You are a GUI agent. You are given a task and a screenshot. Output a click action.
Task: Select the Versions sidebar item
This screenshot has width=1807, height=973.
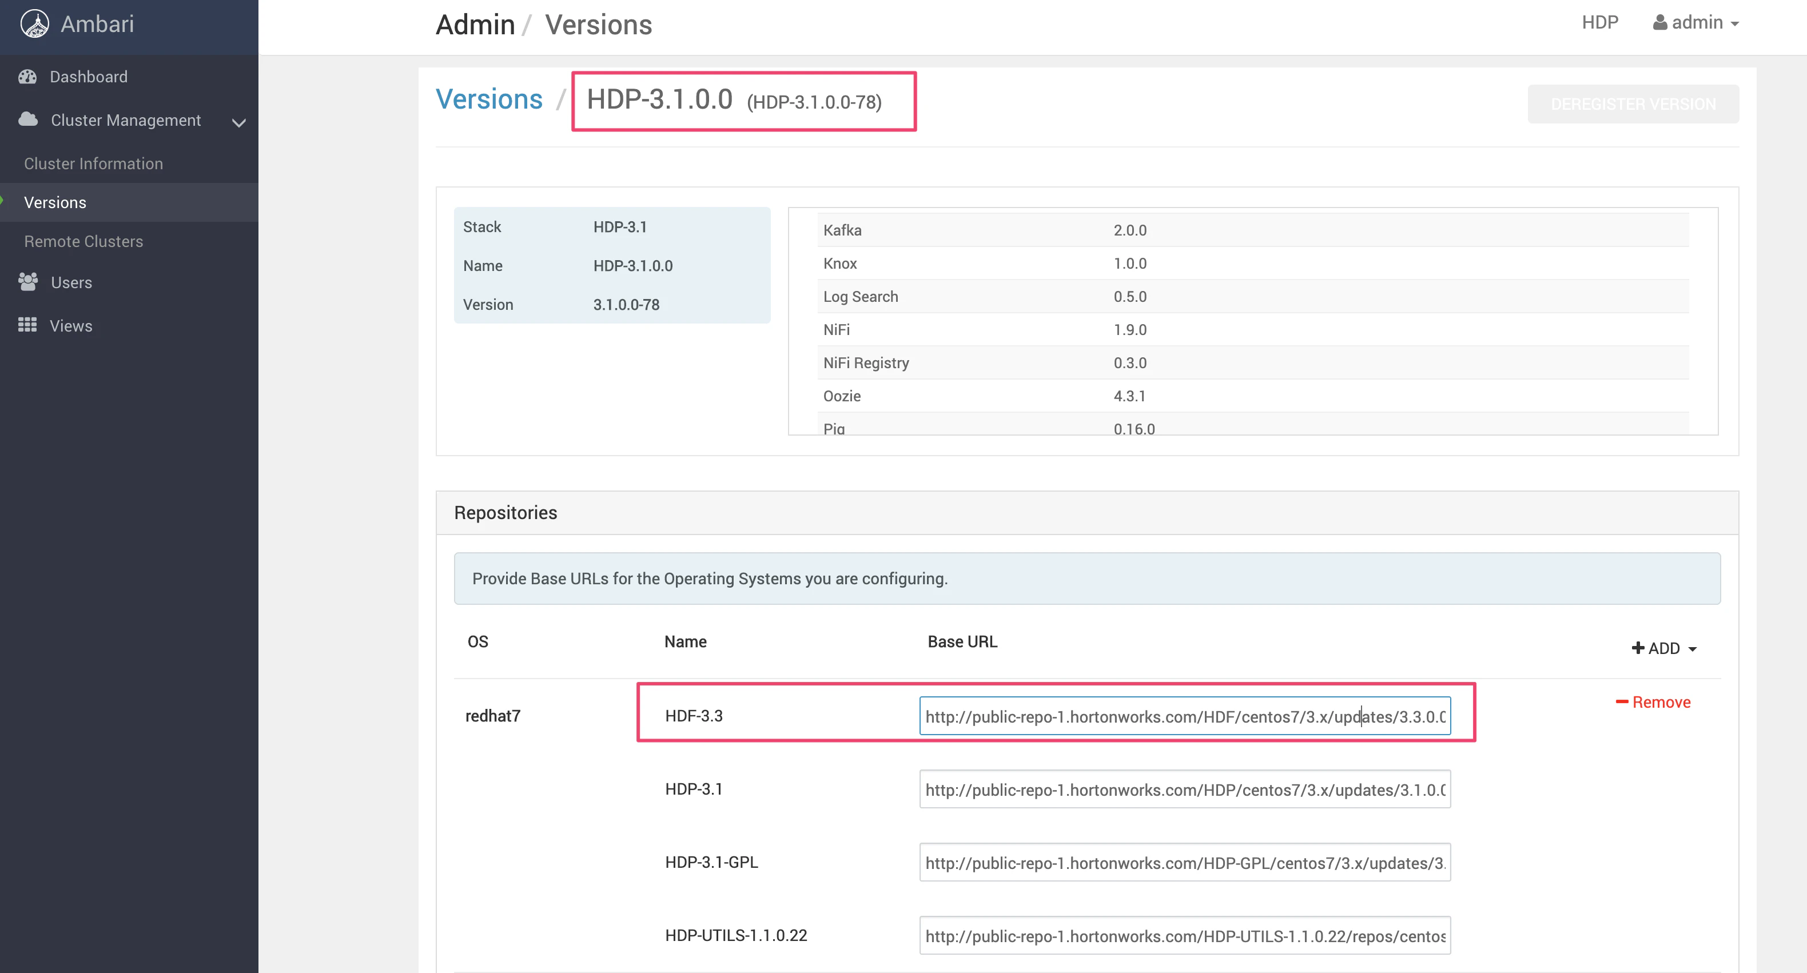coord(129,203)
